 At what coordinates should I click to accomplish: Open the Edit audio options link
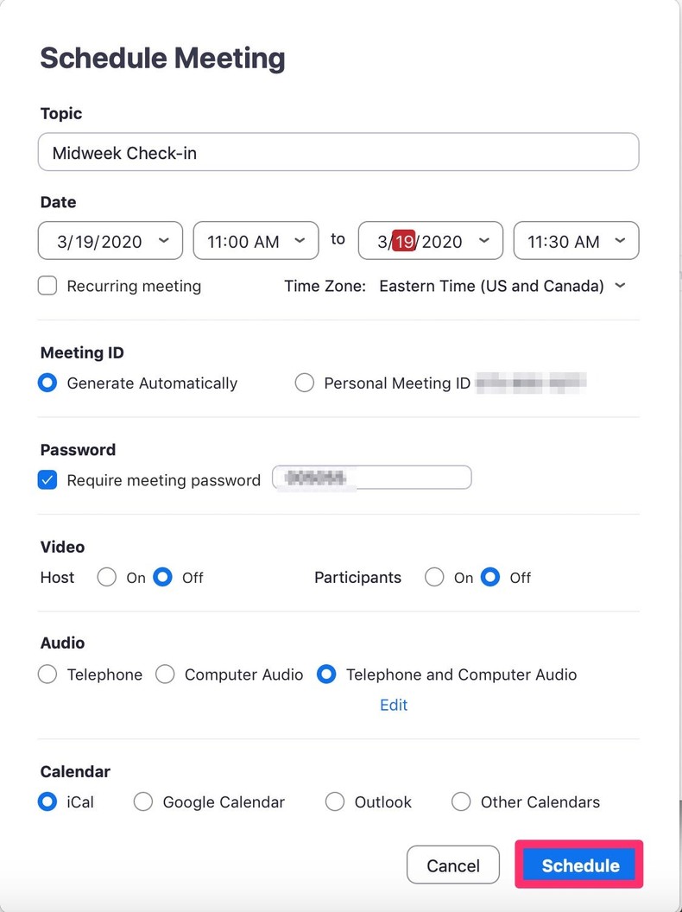tap(394, 705)
